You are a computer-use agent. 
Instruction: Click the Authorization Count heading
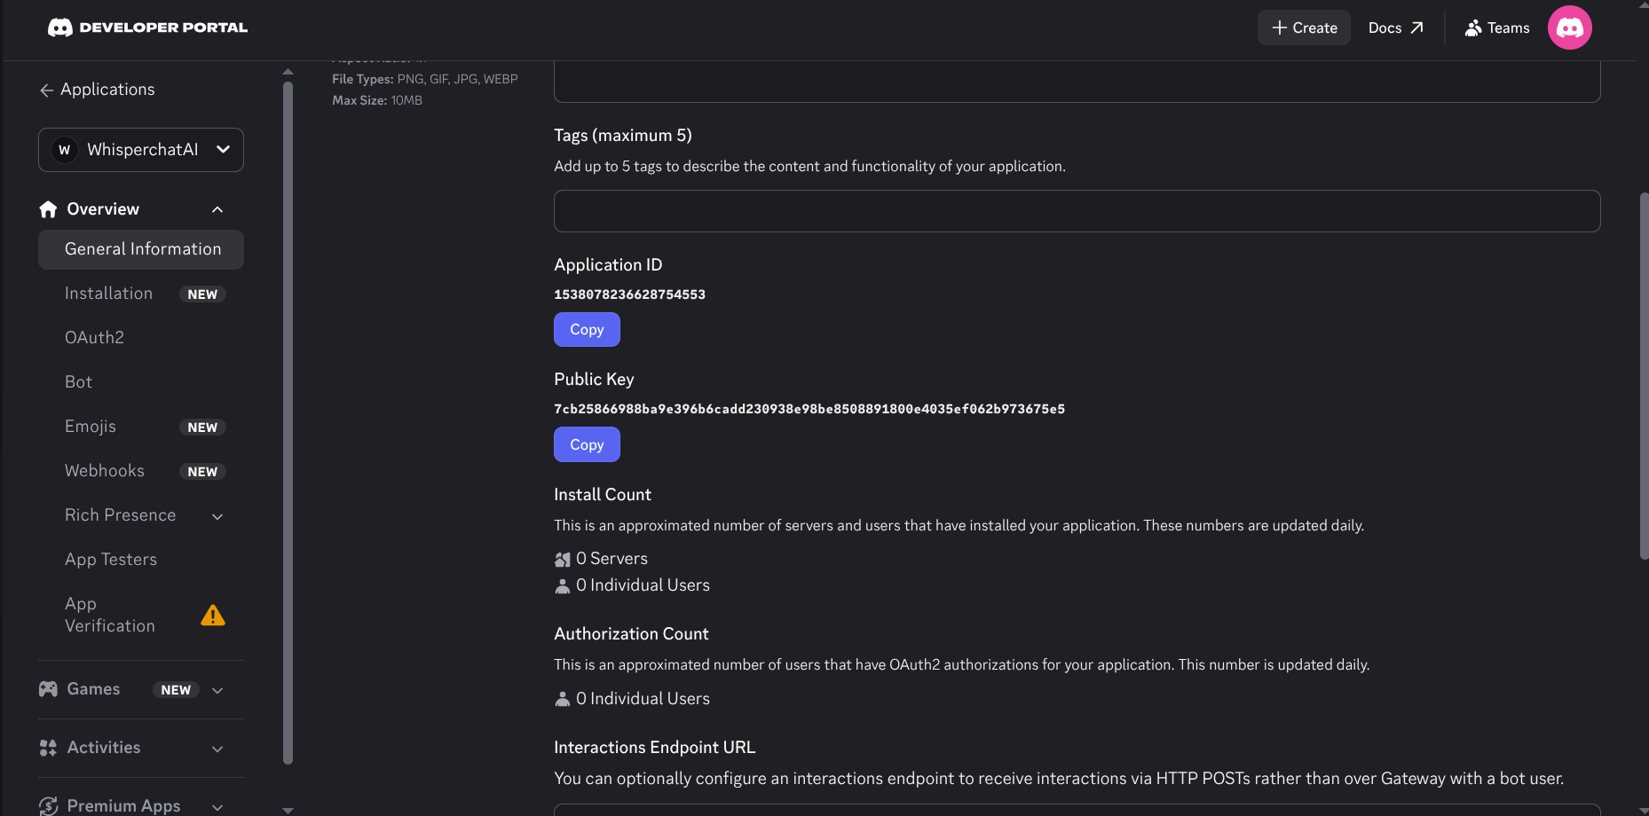(x=631, y=634)
